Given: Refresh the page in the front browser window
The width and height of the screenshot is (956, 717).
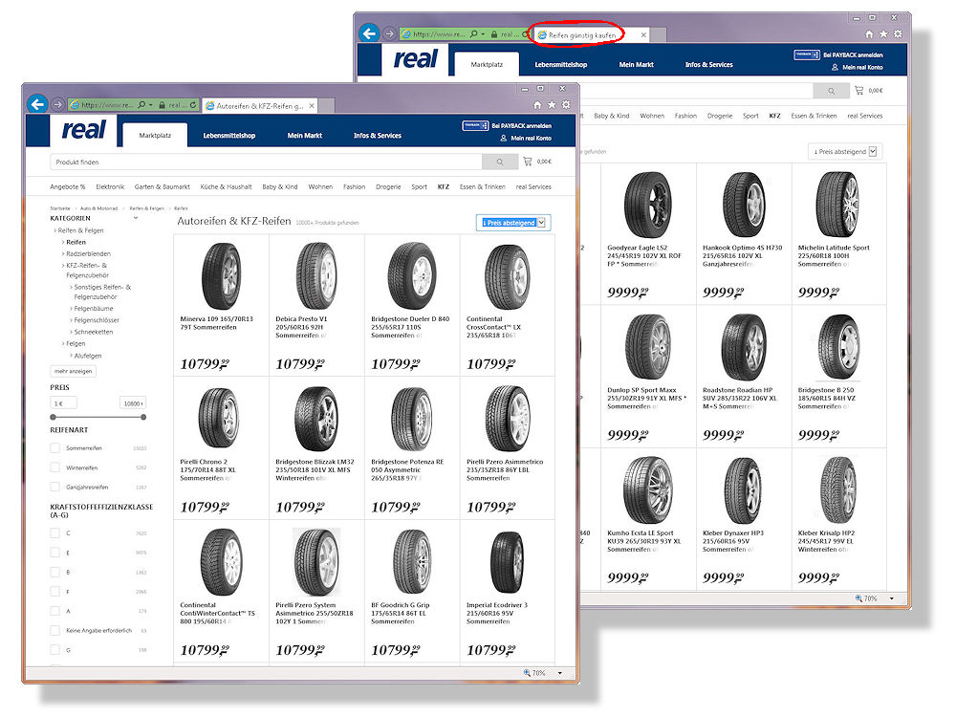Looking at the screenshot, I should (x=193, y=105).
